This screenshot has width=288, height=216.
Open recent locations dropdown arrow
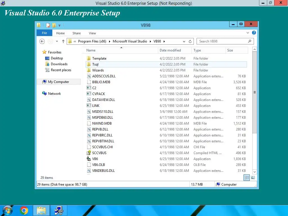point(57,41)
